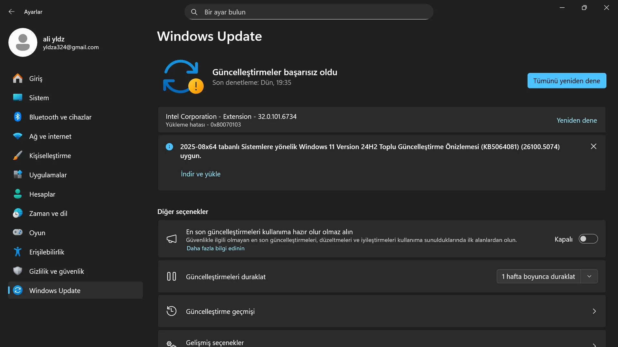Click the ali yldz account name
The image size is (618, 347).
(54, 39)
